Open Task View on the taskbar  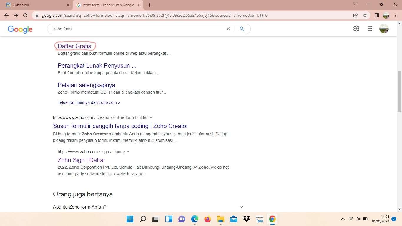(x=156, y=219)
